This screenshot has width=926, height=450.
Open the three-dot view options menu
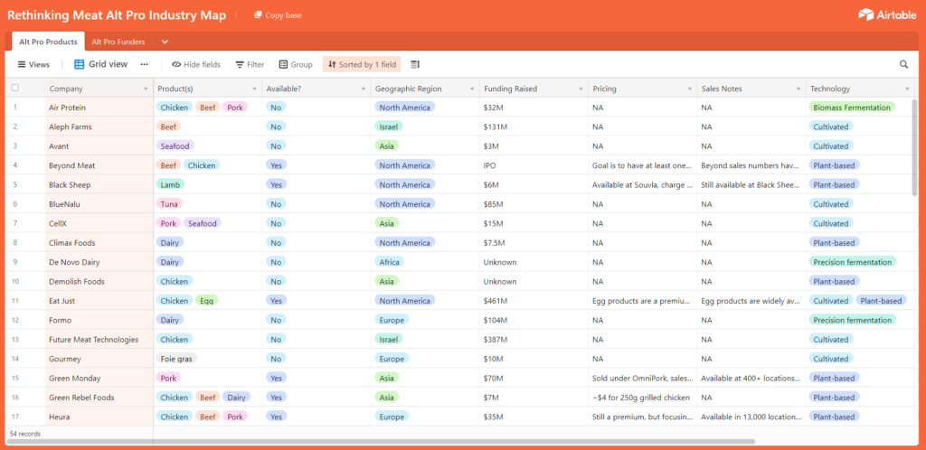144,64
